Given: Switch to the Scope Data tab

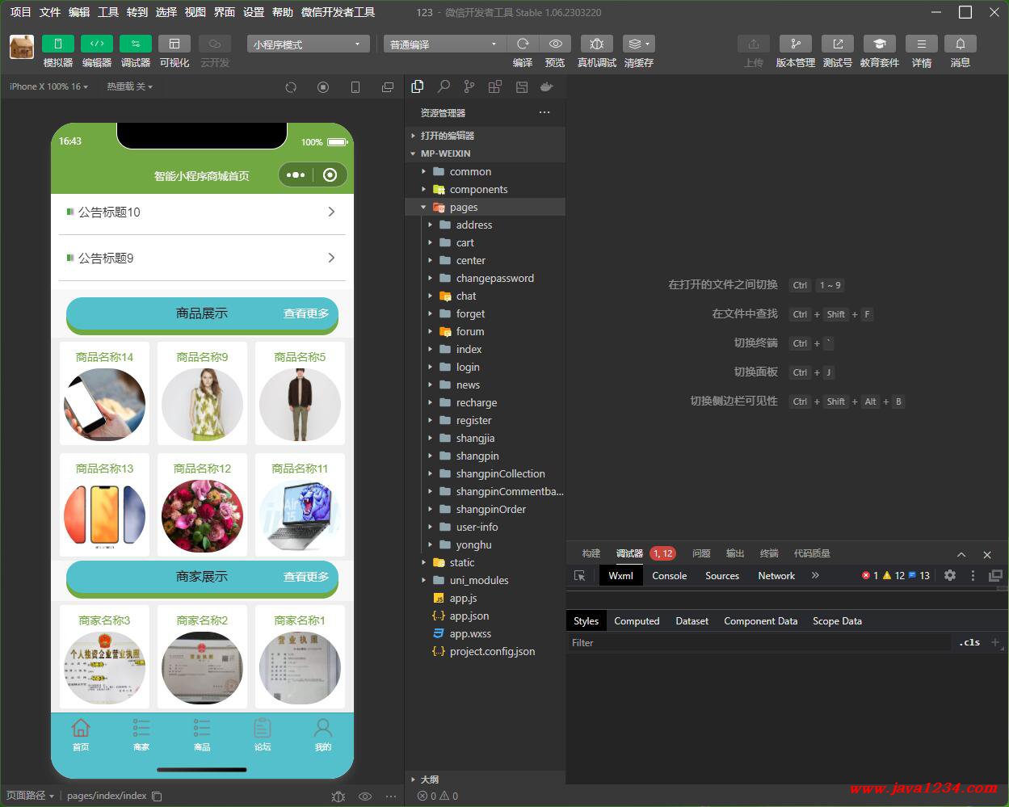Looking at the screenshot, I should (x=837, y=621).
